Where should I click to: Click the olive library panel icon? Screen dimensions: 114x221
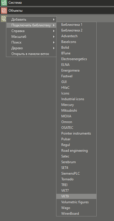pyautogui.click(x=4, y=18)
